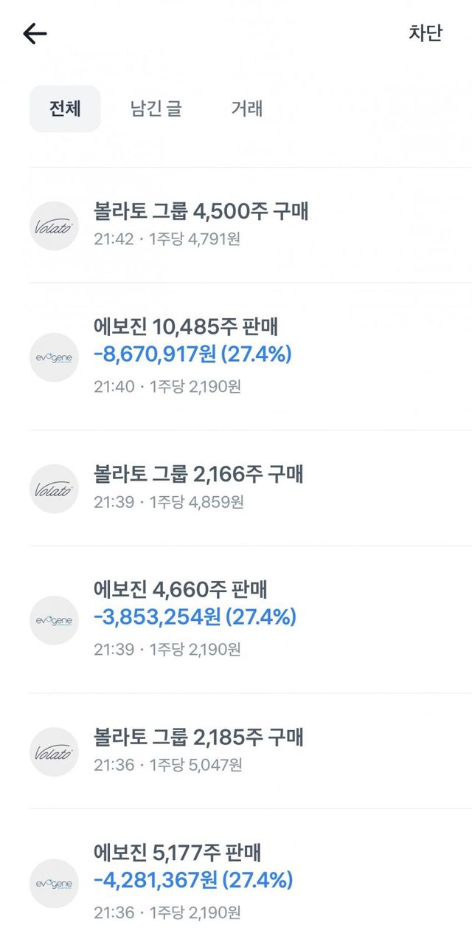This screenshot has height=928, width=472.
Task: Open 볼라토 그룹 2,166주 구매 entry
Action: 198,474
